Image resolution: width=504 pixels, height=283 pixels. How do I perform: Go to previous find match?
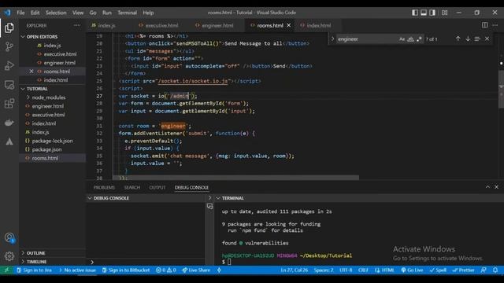click(458, 39)
